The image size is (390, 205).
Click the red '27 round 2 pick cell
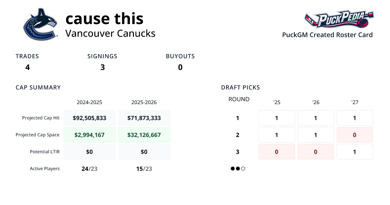tap(355, 135)
